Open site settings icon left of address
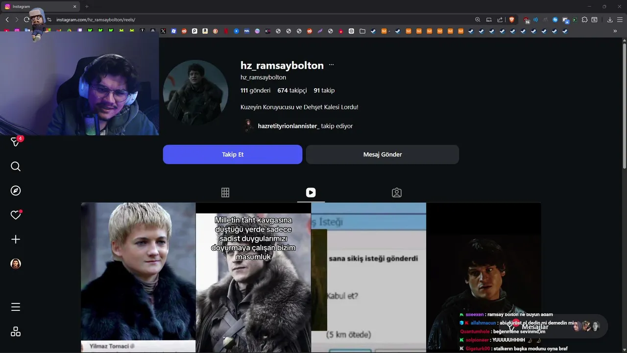 (49, 20)
